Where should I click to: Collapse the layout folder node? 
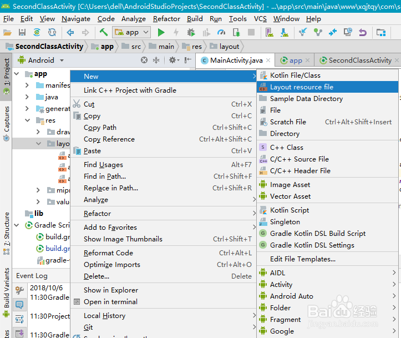[x=39, y=144]
